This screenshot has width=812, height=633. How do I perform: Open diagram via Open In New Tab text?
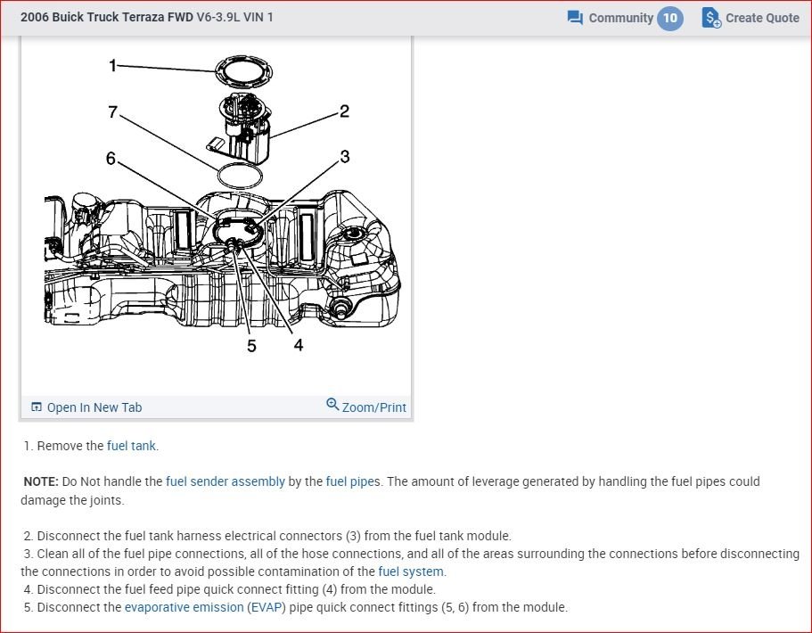click(x=94, y=407)
